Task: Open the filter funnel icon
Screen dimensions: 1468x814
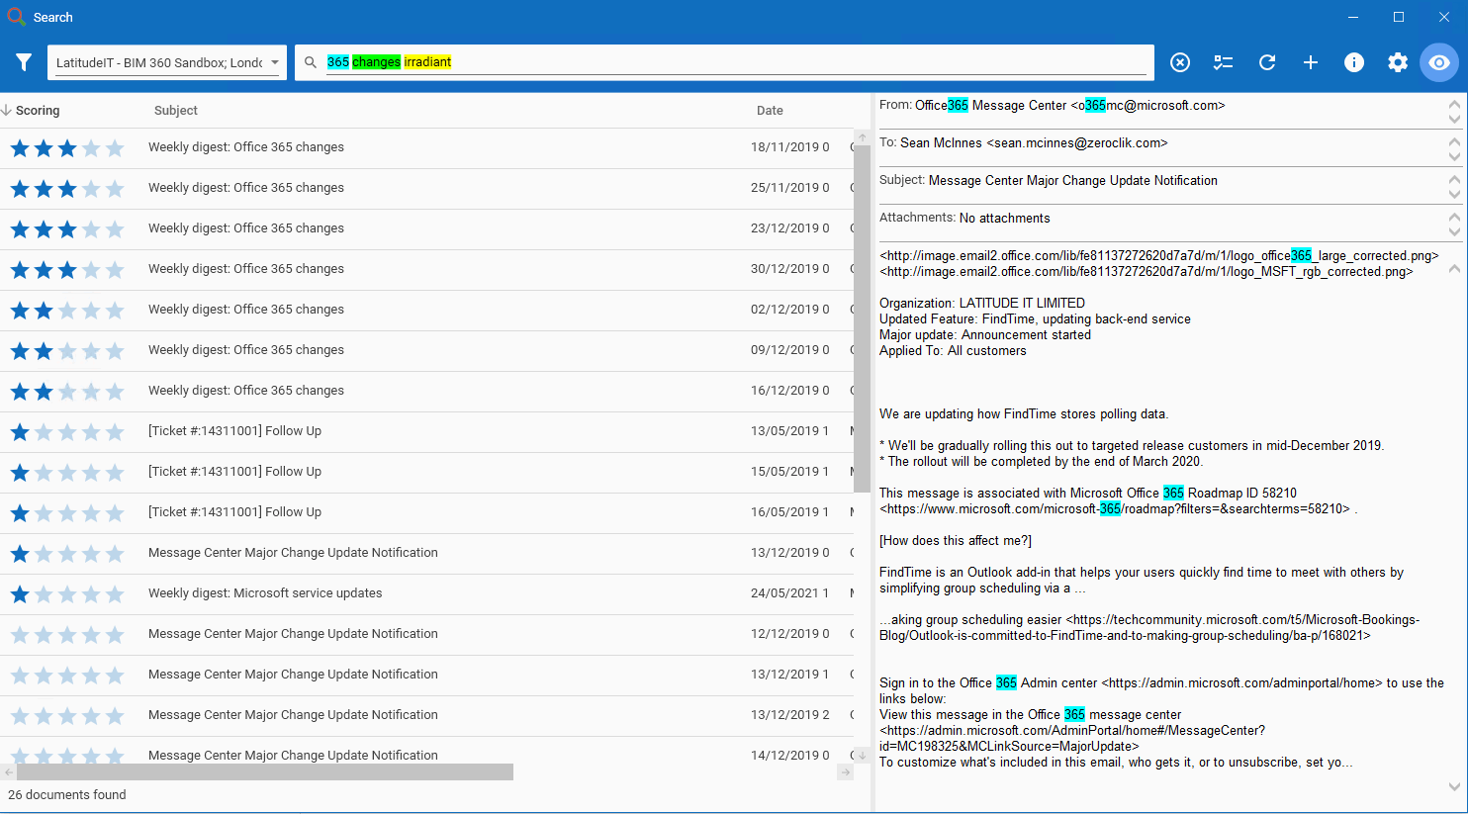Action: click(x=24, y=62)
